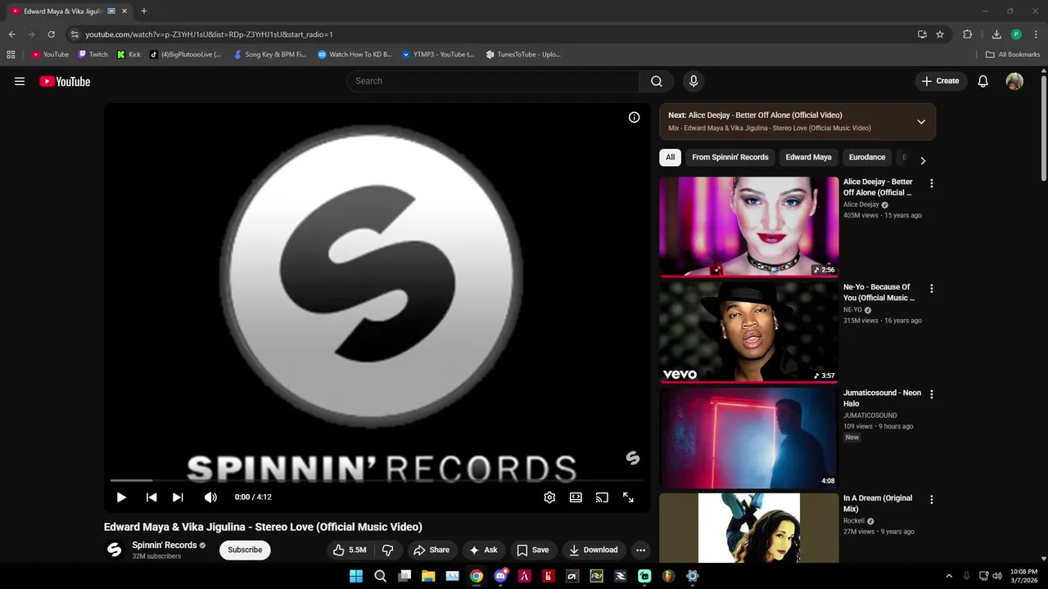Screen dimensions: 1048x589
Task: Open player settings gear
Action: click(x=549, y=497)
